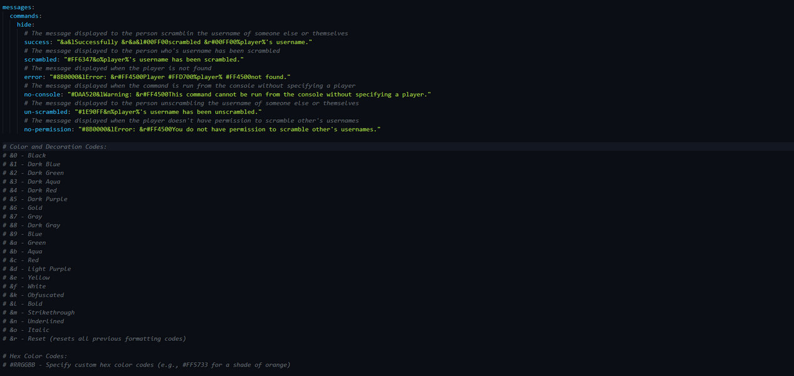Click the 'hide:' key
The width and height of the screenshot is (794, 376).
(x=26, y=24)
